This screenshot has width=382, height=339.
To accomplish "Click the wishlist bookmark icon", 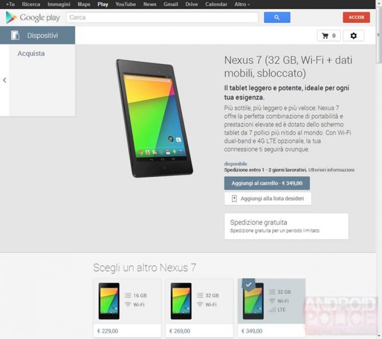I will tap(234, 199).
